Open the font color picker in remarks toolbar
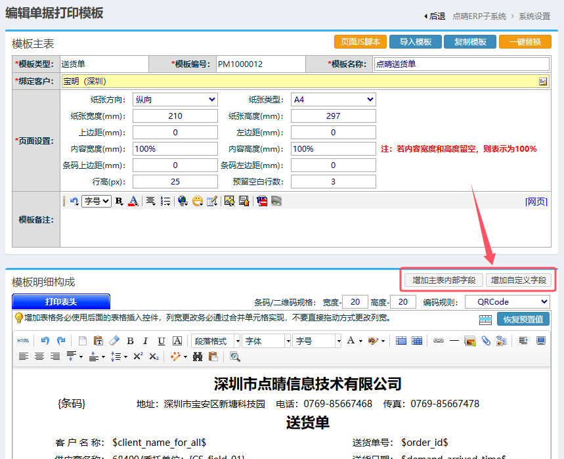 133,202
